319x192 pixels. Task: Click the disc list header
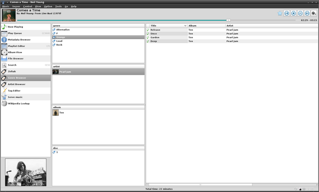coord(98,148)
